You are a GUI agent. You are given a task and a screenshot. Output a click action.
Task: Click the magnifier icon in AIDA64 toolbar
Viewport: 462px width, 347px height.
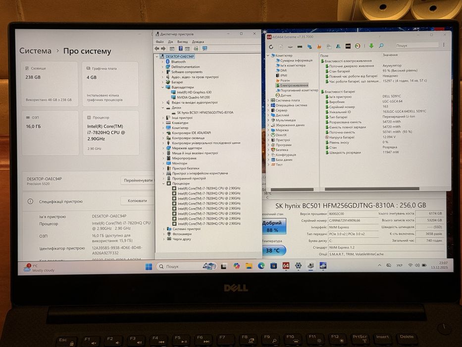click(x=381, y=46)
